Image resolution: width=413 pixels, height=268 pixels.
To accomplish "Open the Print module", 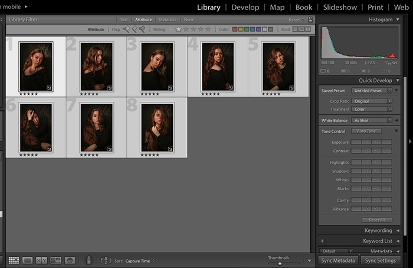I will coord(375,8).
